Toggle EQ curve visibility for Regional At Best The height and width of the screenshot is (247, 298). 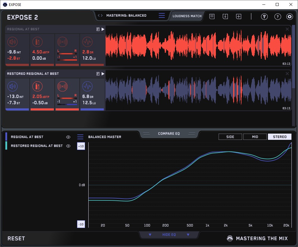pos(68,137)
